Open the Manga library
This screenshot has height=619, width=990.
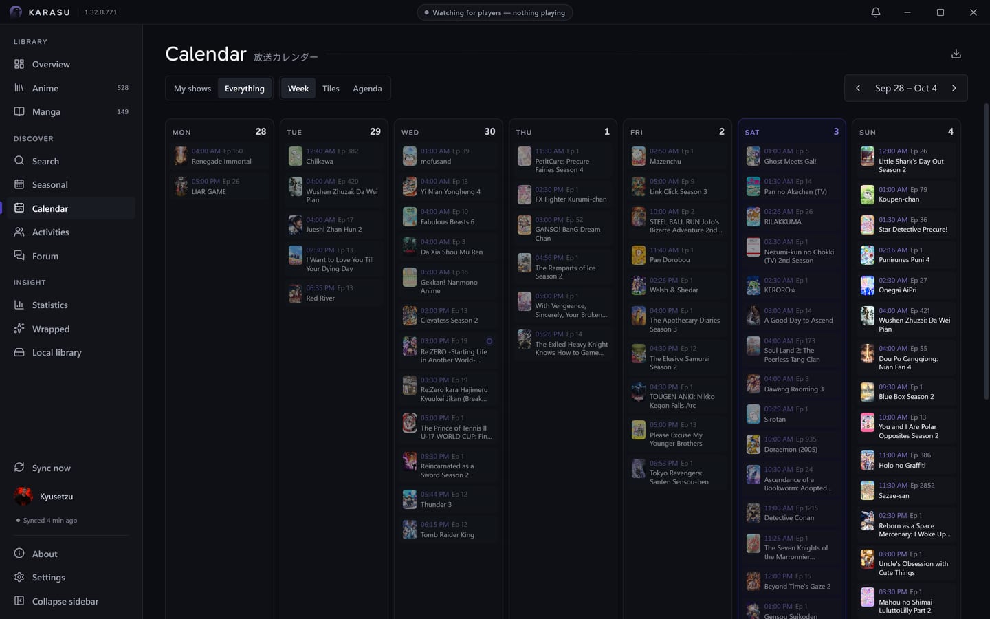click(x=71, y=111)
